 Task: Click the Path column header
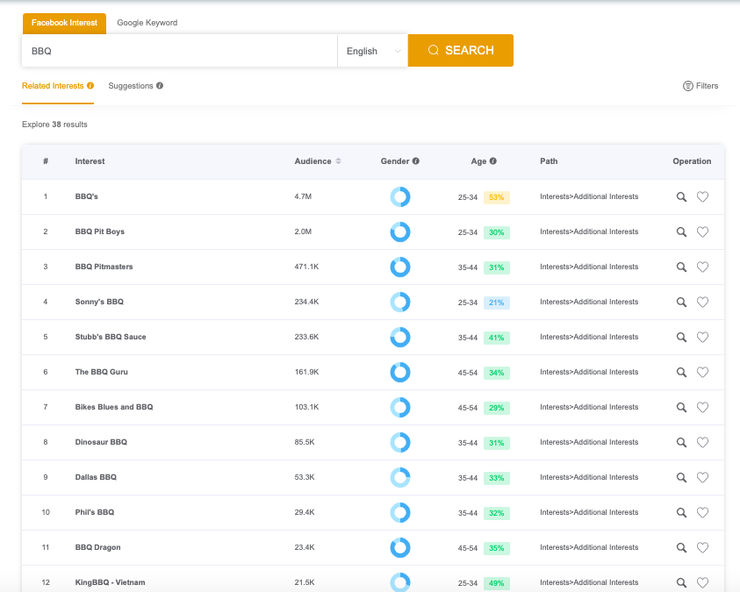pos(549,161)
